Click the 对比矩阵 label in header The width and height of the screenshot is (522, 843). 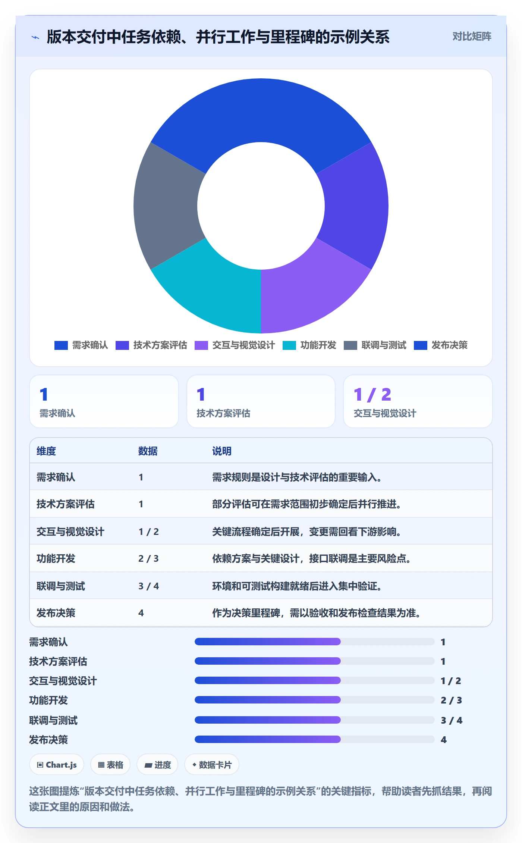tap(472, 37)
